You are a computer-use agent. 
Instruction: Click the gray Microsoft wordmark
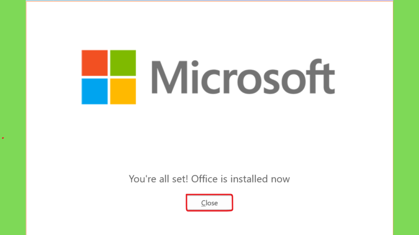pos(243,77)
